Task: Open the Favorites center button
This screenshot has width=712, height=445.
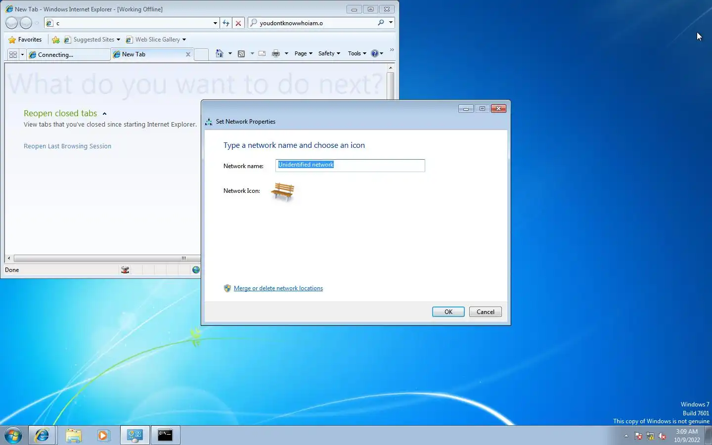Action: 25,40
